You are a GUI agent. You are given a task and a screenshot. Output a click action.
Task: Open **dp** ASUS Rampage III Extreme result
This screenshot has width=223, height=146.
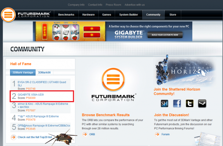coord(38,116)
